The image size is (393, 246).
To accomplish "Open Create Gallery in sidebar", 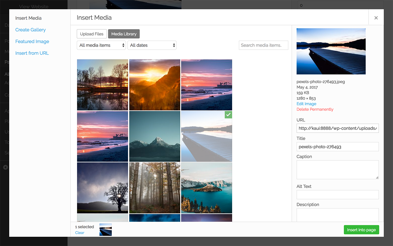I will (x=30, y=30).
